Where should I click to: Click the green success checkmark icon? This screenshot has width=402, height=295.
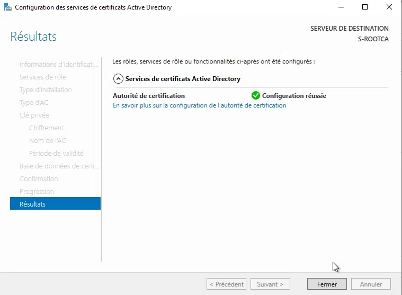pos(256,95)
